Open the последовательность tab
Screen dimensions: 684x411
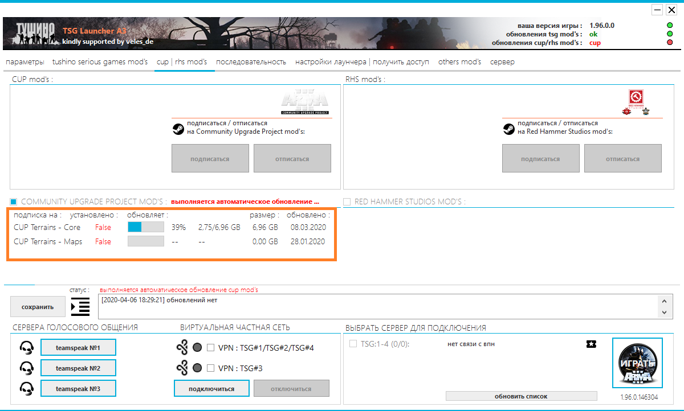[251, 61]
